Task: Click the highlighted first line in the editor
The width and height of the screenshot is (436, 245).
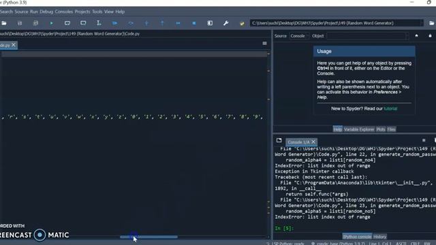Action: [x=134, y=54]
